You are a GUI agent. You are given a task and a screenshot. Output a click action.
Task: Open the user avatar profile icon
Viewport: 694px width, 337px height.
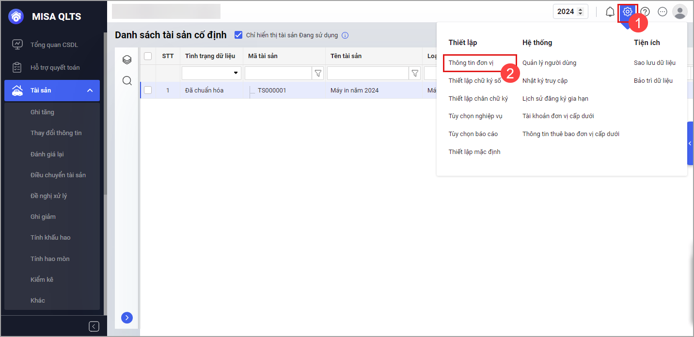[x=679, y=12]
